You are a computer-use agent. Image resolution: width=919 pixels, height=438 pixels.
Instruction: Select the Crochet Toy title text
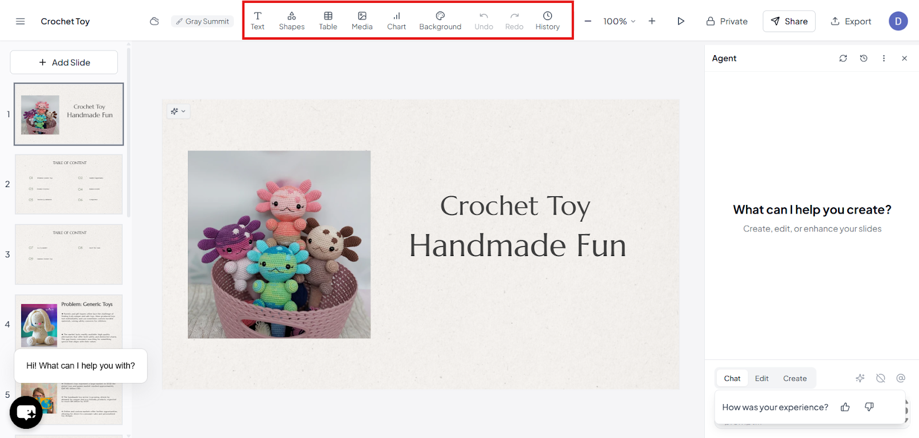[x=515, y=206]
